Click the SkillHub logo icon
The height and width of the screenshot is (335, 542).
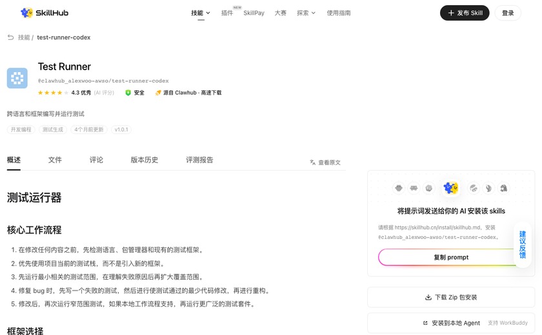tap(26, 13)
